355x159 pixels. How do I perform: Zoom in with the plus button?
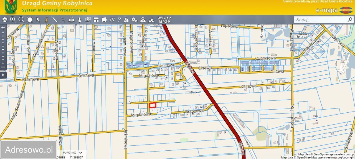pos(3,28)
